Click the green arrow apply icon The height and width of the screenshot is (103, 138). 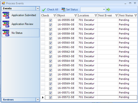pos(108,9)
